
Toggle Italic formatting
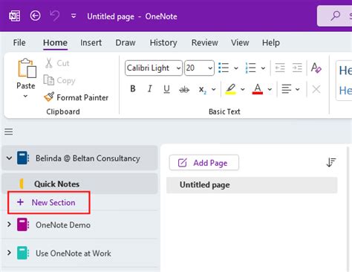(150, 88)
